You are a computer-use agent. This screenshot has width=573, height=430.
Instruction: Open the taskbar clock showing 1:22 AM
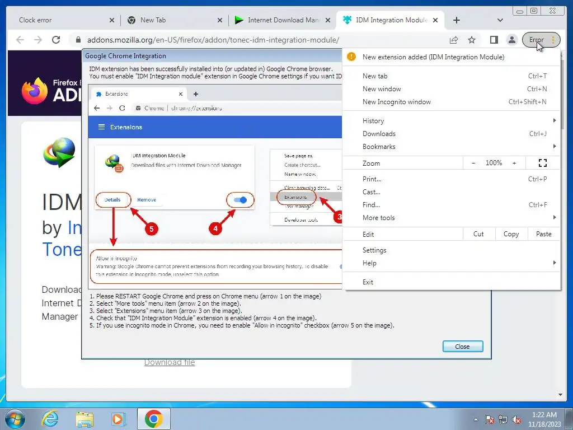click(x=544, y=419)
